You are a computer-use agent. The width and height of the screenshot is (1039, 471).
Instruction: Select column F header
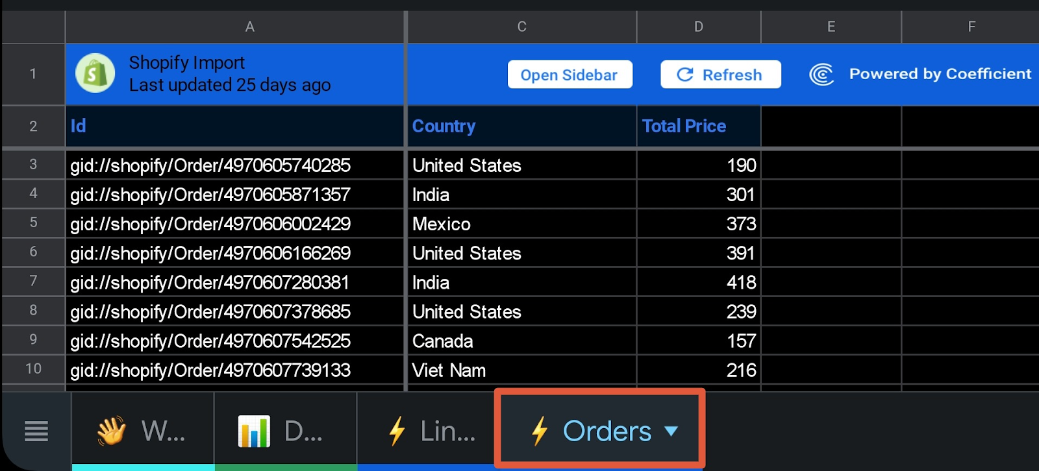(971, 27)
